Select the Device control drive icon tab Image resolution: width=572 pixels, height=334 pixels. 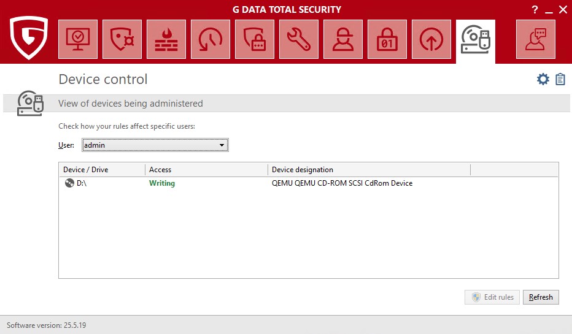(476, 41)
